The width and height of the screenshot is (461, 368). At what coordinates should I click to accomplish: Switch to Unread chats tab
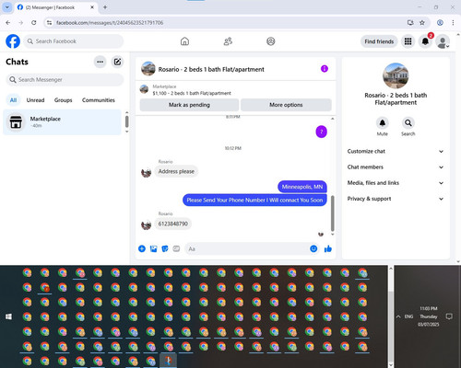click(x=35, y=100)
